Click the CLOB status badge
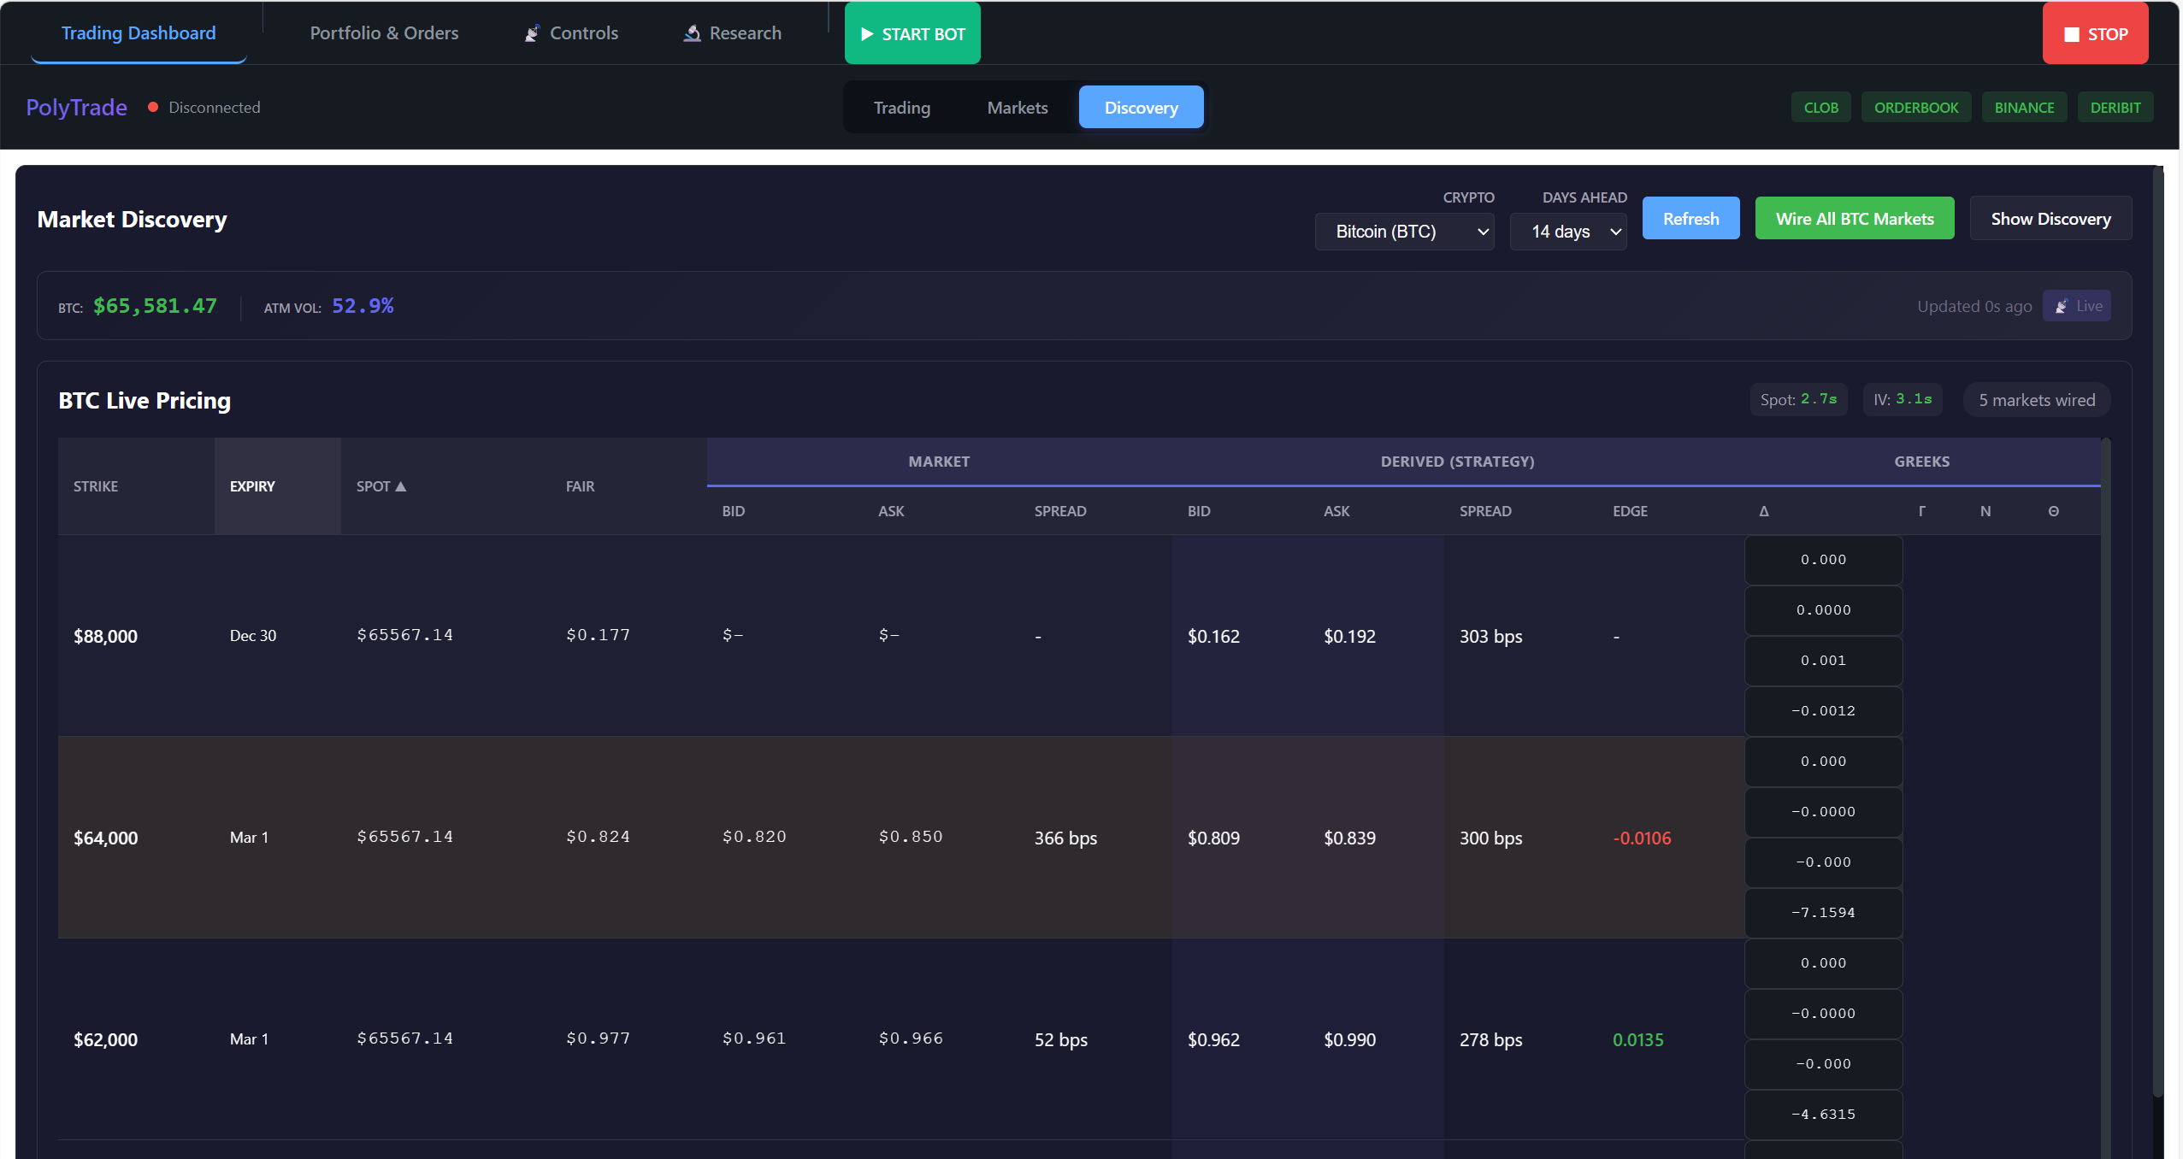This screenshot has width=2183, height=1159. tap(1821, 108)
